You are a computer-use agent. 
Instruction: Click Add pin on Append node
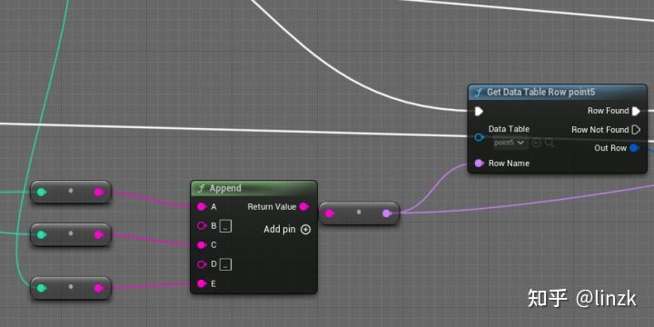pos(287,230)
